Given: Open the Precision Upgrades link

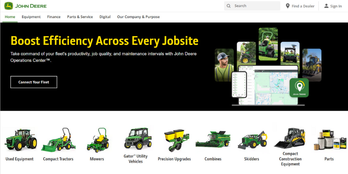Looking at the screenshot, I should click(174, 159).
